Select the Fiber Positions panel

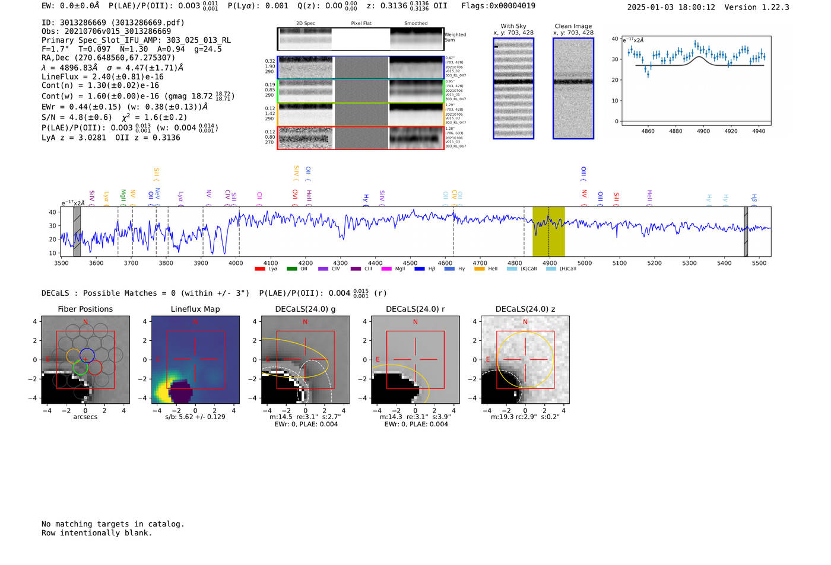(x=85, y=359)
